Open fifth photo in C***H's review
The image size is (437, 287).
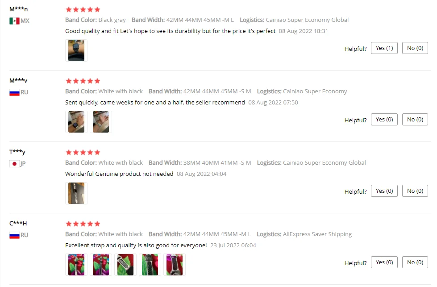click(174, 264)
